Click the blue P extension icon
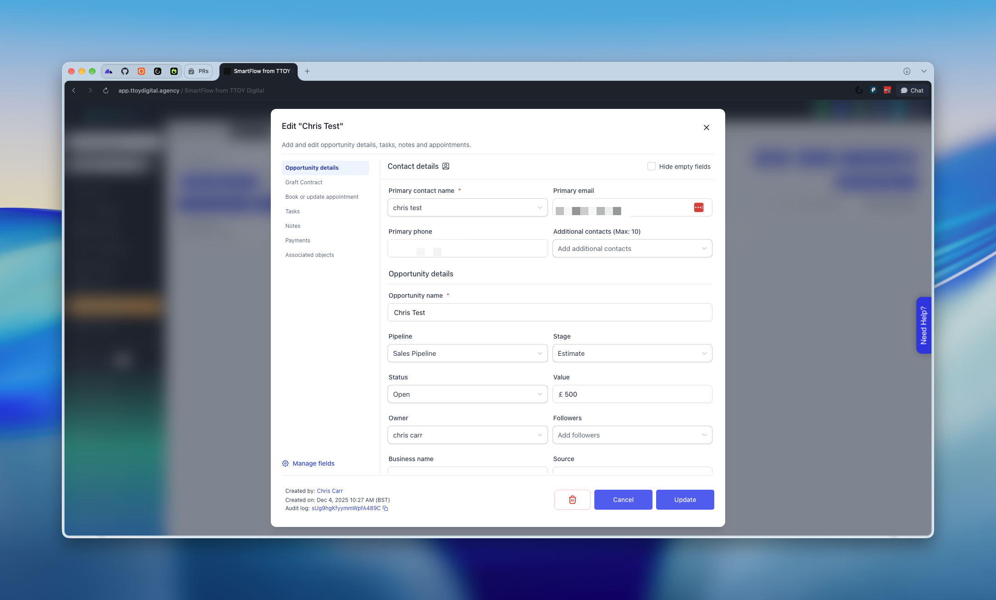This screenshot has height=600, width=996. point(873,90)
